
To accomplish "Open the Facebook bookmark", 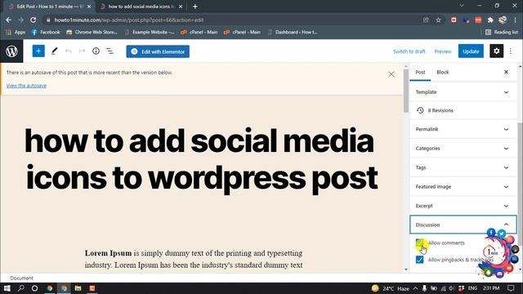I will [x=46, y=32].
